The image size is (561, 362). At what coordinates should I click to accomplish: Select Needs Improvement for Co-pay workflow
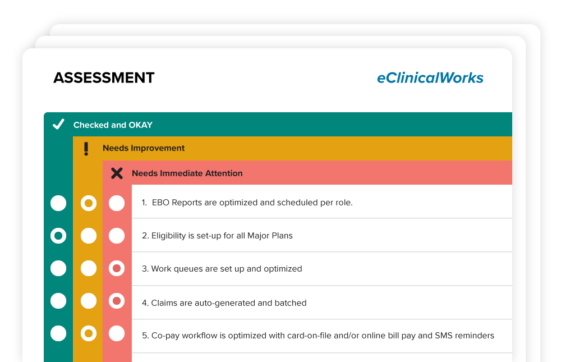pos(89,333)
